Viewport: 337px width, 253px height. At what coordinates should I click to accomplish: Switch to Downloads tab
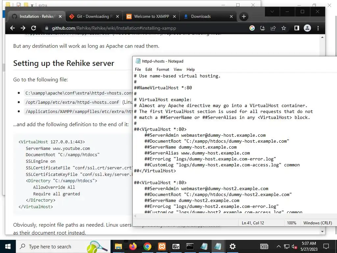tap(208, 16)
